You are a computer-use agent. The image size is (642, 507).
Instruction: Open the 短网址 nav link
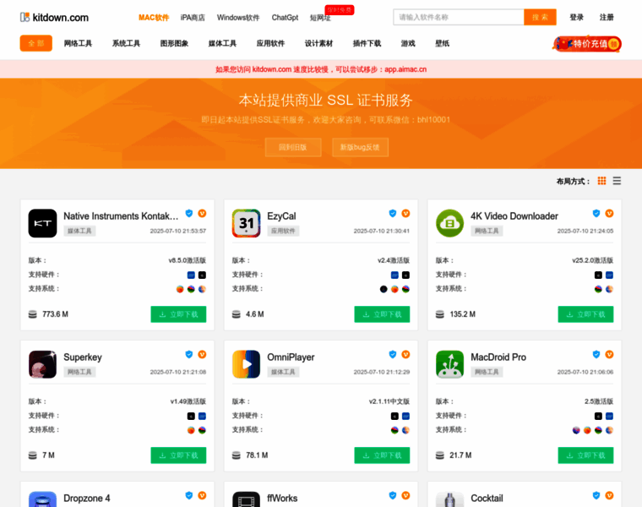coord(320,18)
